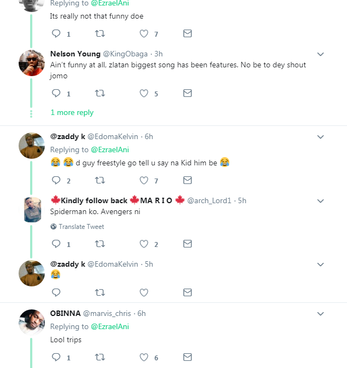Reply to OBINNA's 'Lool trips' tweet
Viewport: 347px width, 368px height.
[56, 358]
